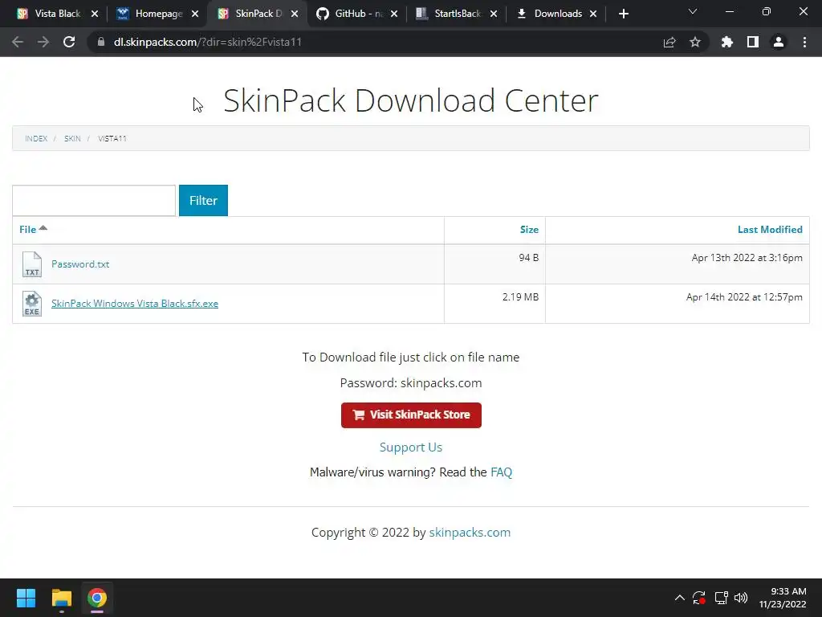This screenshot has height=617, width=822.
Task: Sort by Last Modified column
Action: (770, 229)
